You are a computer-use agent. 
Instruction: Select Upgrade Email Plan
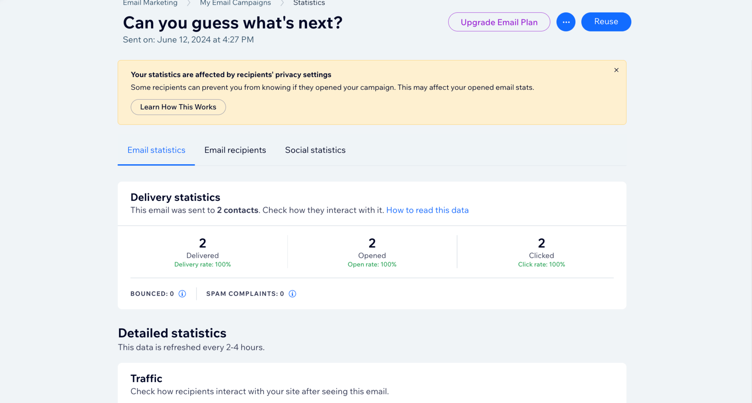[499, 22]
